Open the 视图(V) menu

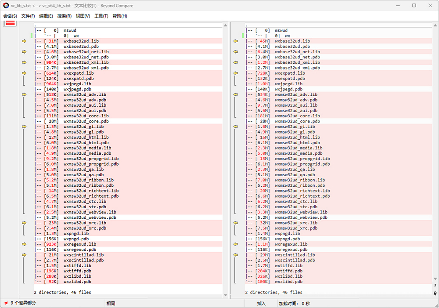pos(83,16)
